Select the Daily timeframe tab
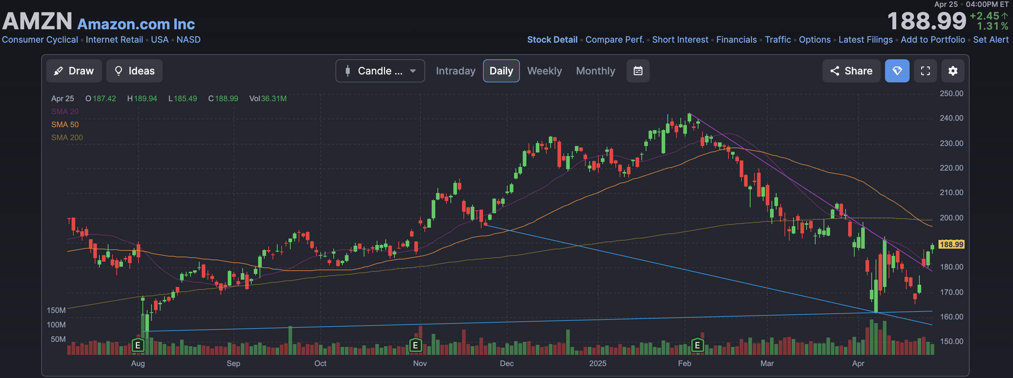The width and height of the screenshot is (1013, 378). [501, 71]
